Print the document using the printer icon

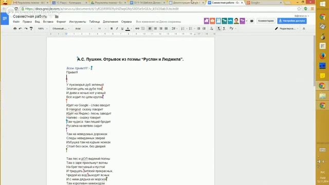point(15,29)
